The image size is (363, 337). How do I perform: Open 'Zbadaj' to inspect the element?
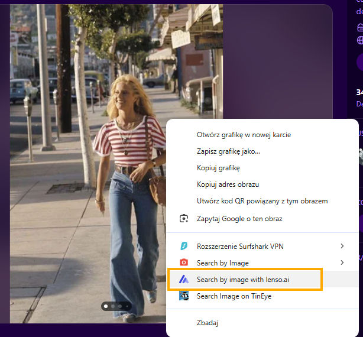(208, 323)
